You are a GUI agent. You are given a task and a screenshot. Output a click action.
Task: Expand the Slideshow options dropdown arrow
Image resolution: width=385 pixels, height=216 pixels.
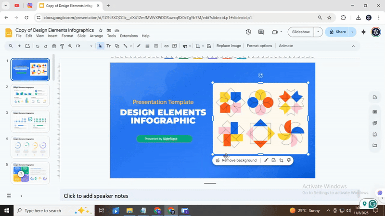[x=318, y=32]
